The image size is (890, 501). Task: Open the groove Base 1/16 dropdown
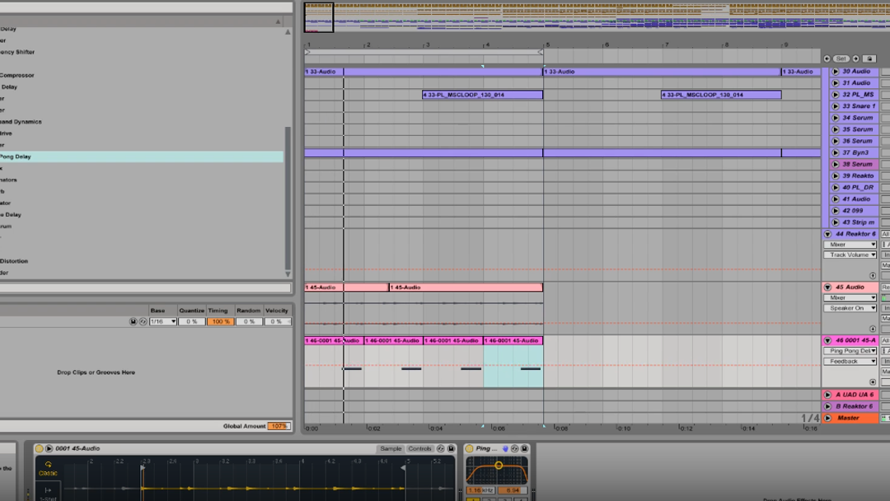[163, 321]
